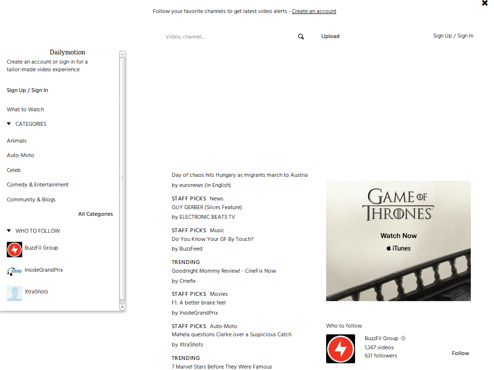Click the search magnifier icon
This screenshot has height=370, width=494.
(x=301, y=37)
